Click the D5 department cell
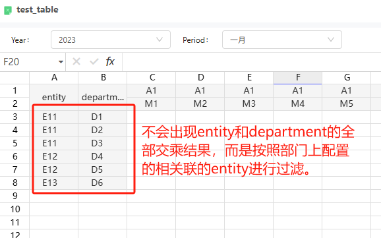The height and width of the screenshot is (238, 381). pyautogui.click(x=103, y=169)
